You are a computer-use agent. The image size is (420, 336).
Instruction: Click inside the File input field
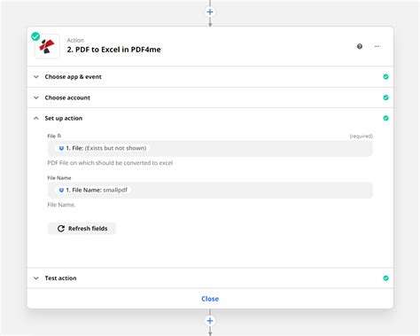click(x=210, y=148)
